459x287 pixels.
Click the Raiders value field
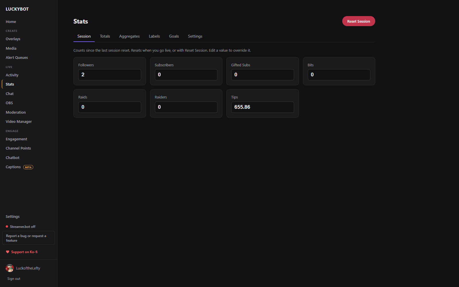186,107
